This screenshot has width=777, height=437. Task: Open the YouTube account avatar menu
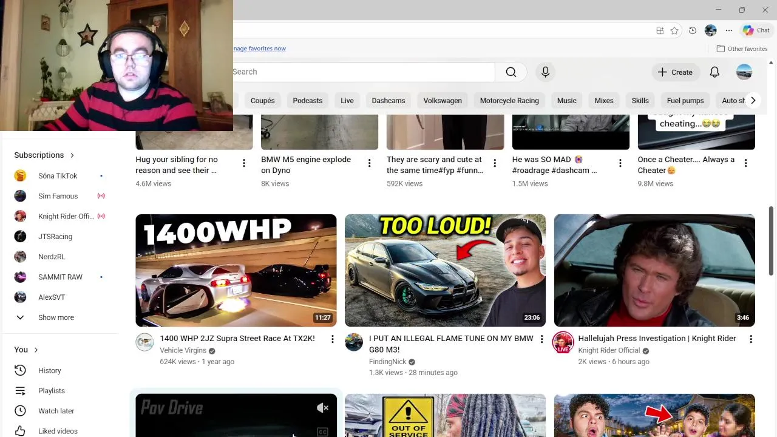click(x=744, y=72)
